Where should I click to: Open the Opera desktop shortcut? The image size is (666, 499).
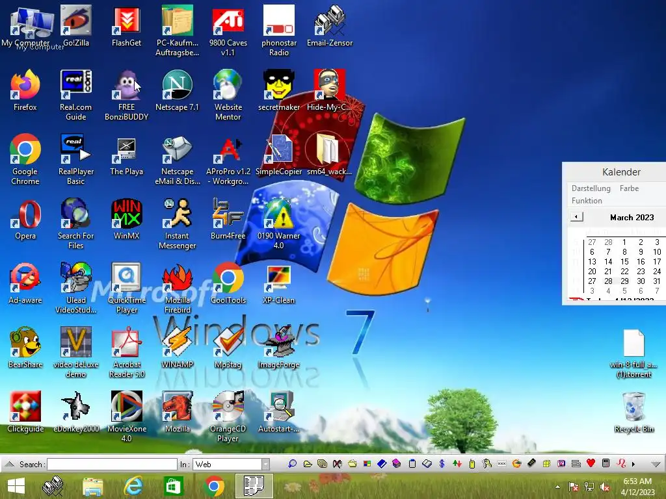pos(25,219)
